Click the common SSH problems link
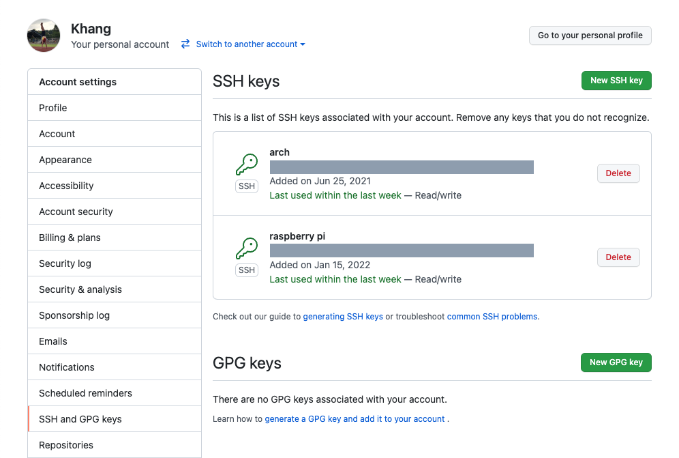This screenshot has height=458, width=679. tap(492, 316)
